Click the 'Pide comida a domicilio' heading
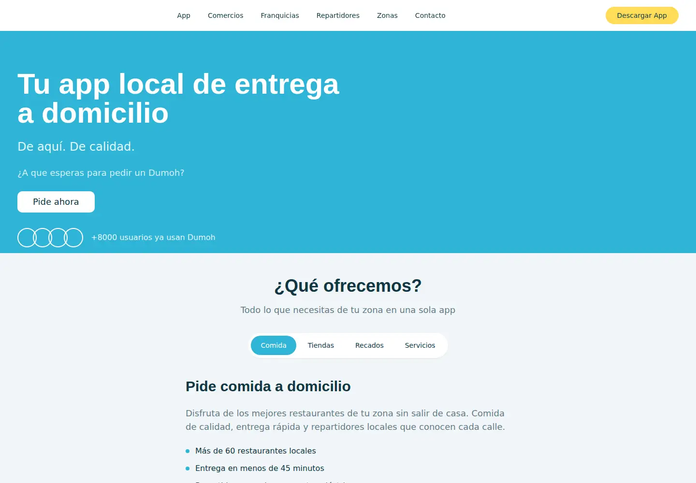 click(x=268, y=386)
